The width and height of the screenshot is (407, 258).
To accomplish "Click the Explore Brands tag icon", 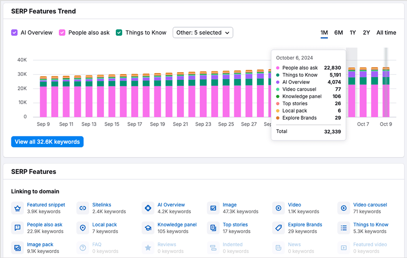I will (x=279, y=228).
